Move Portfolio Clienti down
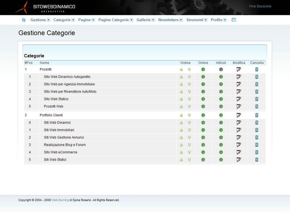The image size is (290, 217). [x=189, y=115]
